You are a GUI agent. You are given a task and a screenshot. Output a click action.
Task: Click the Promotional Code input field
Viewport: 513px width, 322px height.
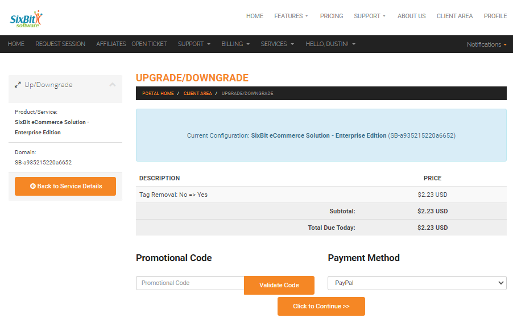point(190,283)
